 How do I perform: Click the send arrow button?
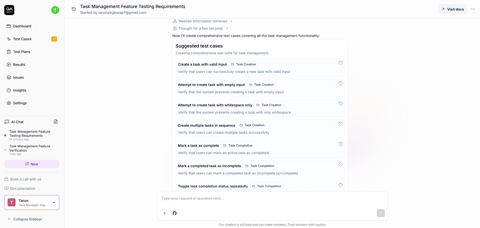(381, 213)
